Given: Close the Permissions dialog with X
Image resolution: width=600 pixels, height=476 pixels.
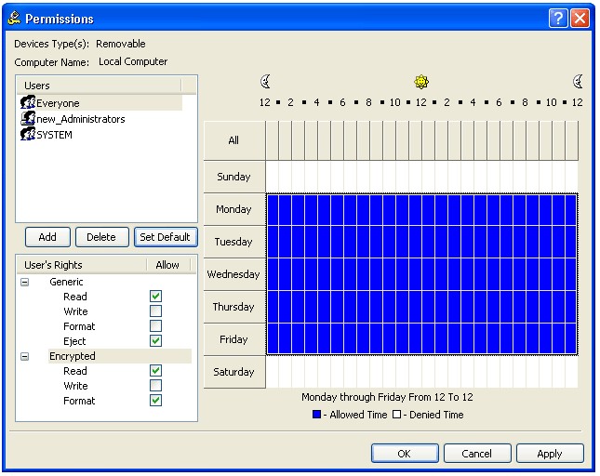Looking at the screenshot, I should click(580, 18).
